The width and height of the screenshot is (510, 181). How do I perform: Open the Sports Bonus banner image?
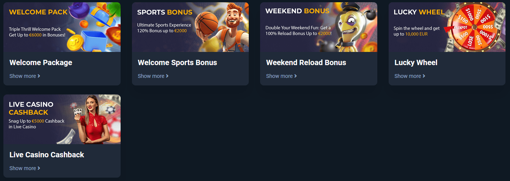[190, 27]
